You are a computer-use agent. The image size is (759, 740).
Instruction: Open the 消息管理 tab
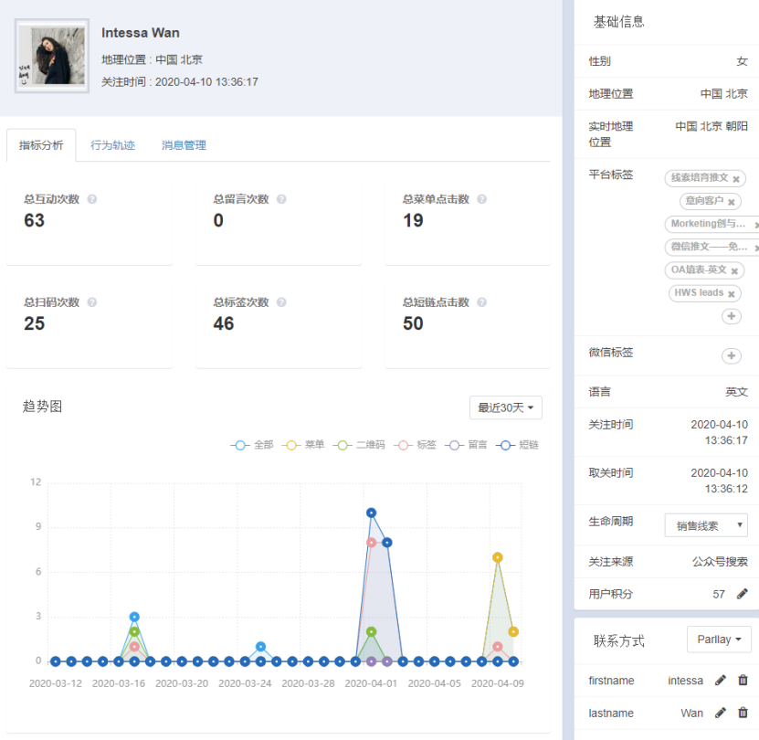tap(184, 145)
